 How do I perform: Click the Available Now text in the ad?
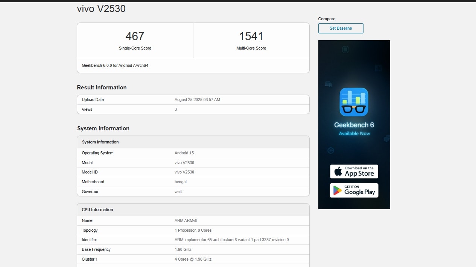click(x=354, y=134)
